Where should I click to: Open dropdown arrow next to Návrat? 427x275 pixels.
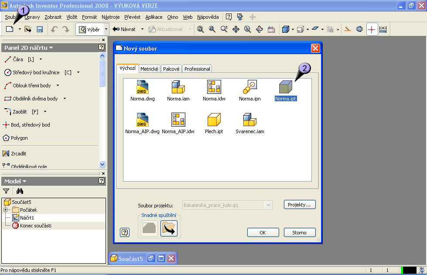coord(142,29)
